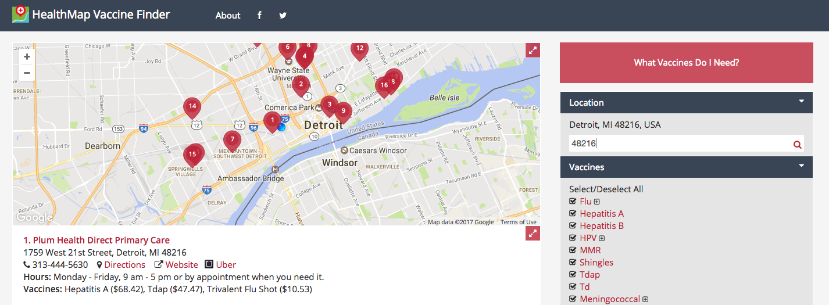The height and width of the screenshot is (305, 829).
Task: Click the Uber logo icon
Action: click(209, 264)
